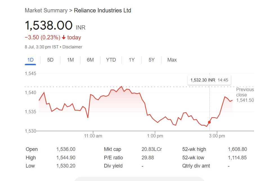This screenshot has width=272, height=181.
Task: Click the 1,538.00 current price heading
Action: click(49, 26)
